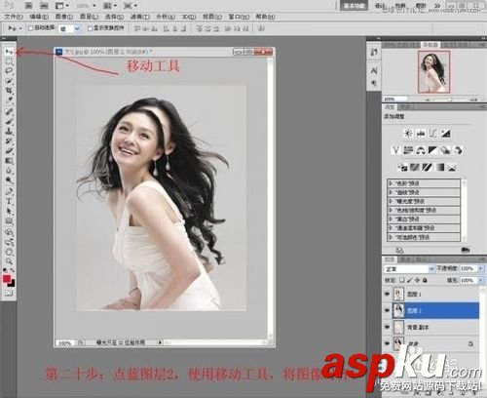The height and width of the screenshot is (398, 487).
Task: Open the 文件(F) menu
Action: pos(14,17)
